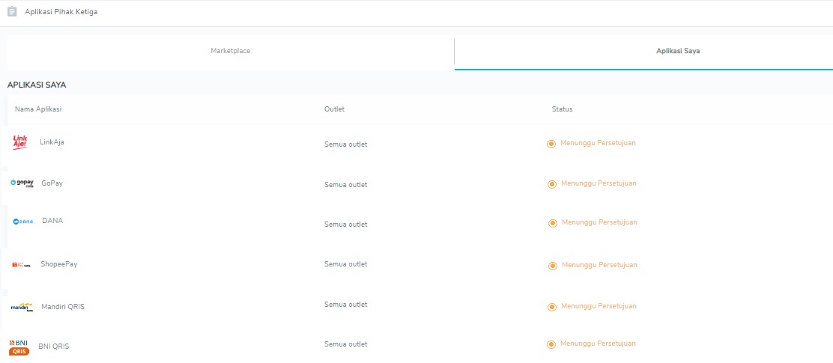Select the BNI QRIS application name

pos(54,347)
